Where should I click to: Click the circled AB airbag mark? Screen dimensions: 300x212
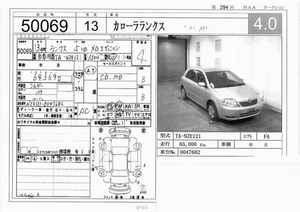point(119,114)
